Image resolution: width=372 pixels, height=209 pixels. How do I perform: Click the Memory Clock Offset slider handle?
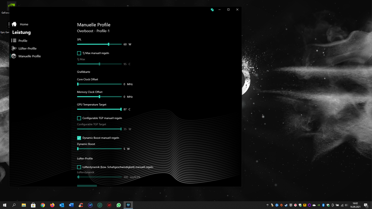point(99,97)
